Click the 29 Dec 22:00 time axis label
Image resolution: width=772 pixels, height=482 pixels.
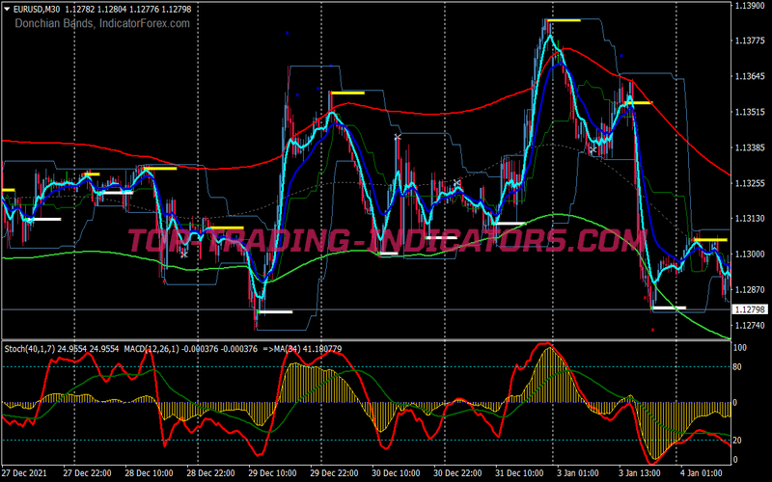(334, 473)
